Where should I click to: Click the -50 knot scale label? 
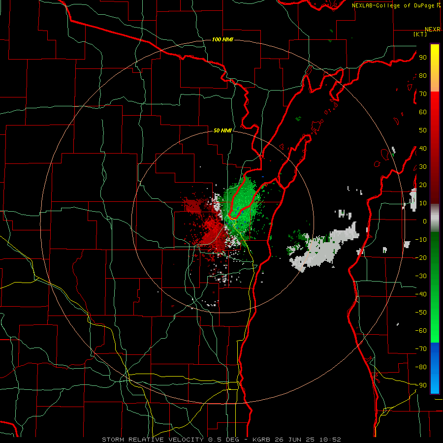click(421, 313)
